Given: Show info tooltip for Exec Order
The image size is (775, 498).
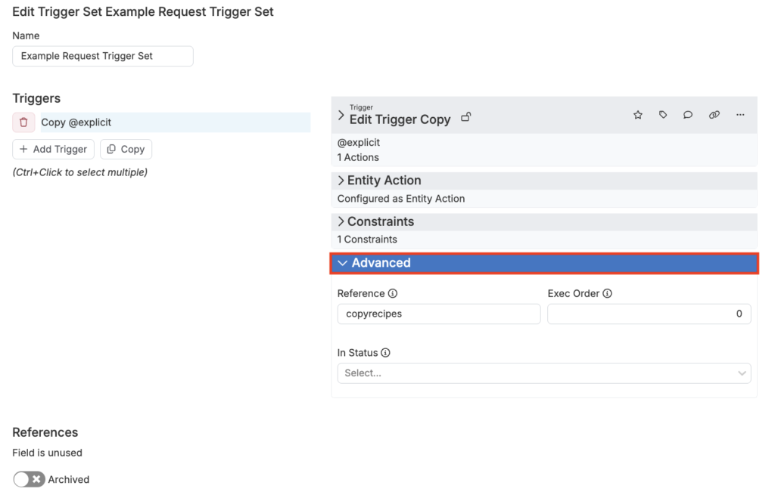Looking at the screenshot, I should click(607, 294).
